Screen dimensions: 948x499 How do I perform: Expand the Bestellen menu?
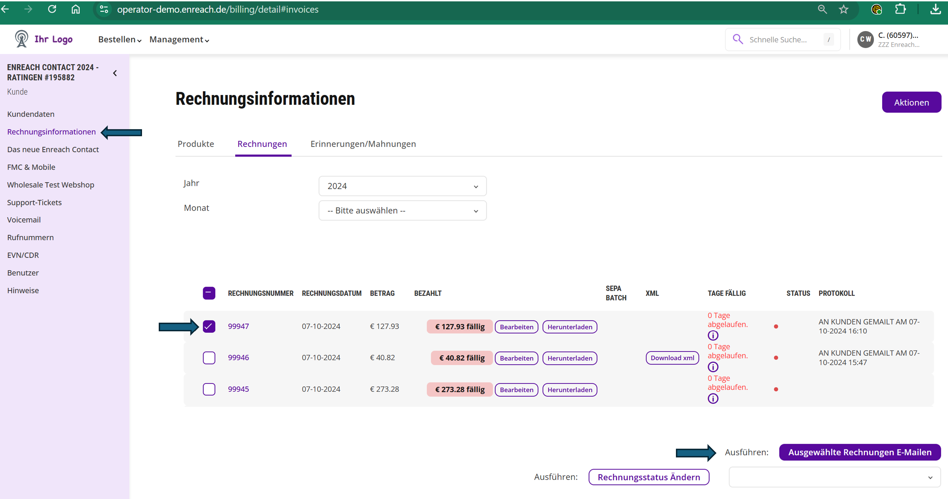coord(119,39)
